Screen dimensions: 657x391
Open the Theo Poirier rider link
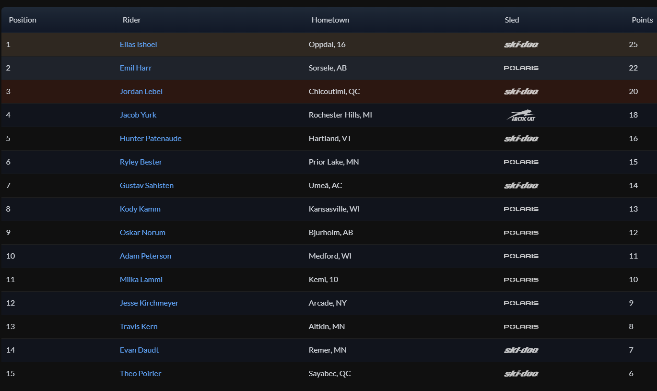pyautogui.click(x=141, y=373)
